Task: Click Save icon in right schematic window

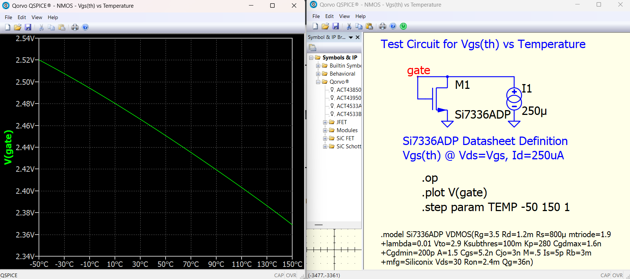Action: tap(336, 26)
